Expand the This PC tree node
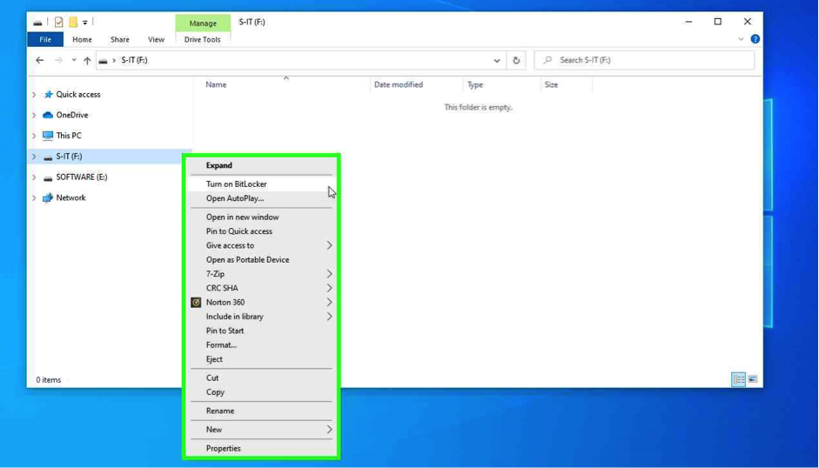 [x=34, y=136]
